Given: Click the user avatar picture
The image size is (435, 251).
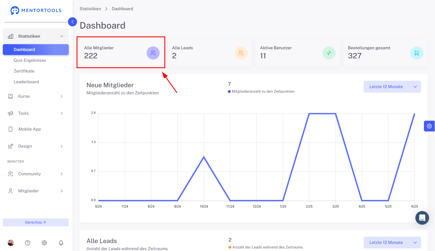Looking at the screenshot, I should [x=11, y=243].
